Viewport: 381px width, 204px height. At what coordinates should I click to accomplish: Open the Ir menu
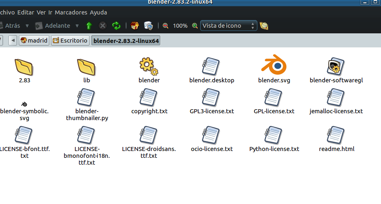(50, 12)
